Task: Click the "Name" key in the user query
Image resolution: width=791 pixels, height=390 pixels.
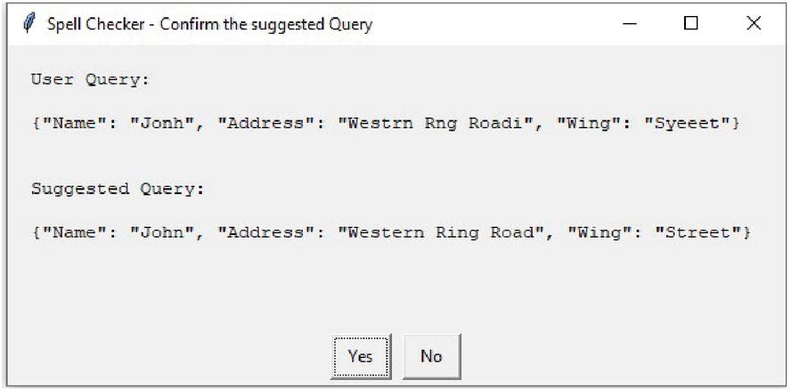Action: [75, 124]
